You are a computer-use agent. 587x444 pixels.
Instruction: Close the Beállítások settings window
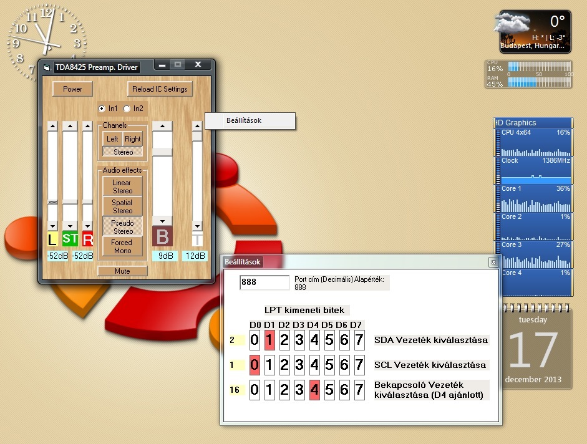pyautogui.click(x=493, y=262)
